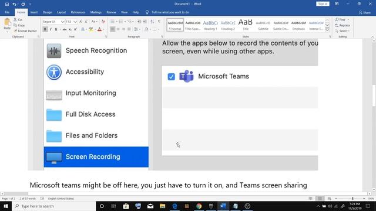This screenshot has height=211, width=376.
Task: Click the Bullets list icon
Action: coord(112,22)
